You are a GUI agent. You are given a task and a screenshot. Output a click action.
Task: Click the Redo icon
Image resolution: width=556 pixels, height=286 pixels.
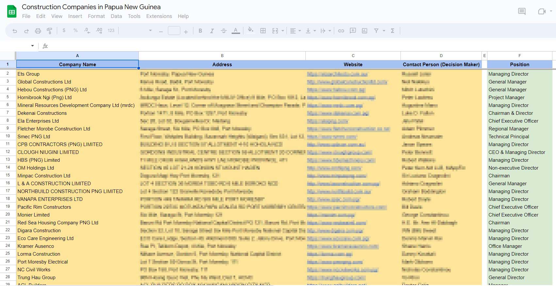pos(26,31)
